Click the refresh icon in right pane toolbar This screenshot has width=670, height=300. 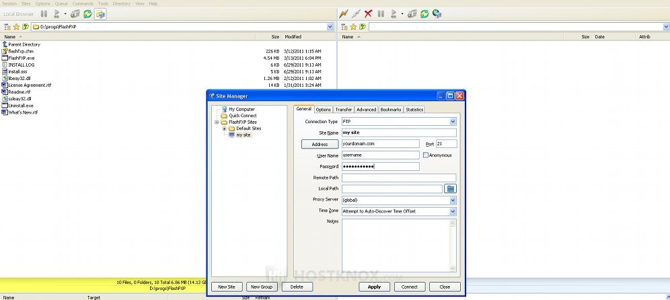424,14
